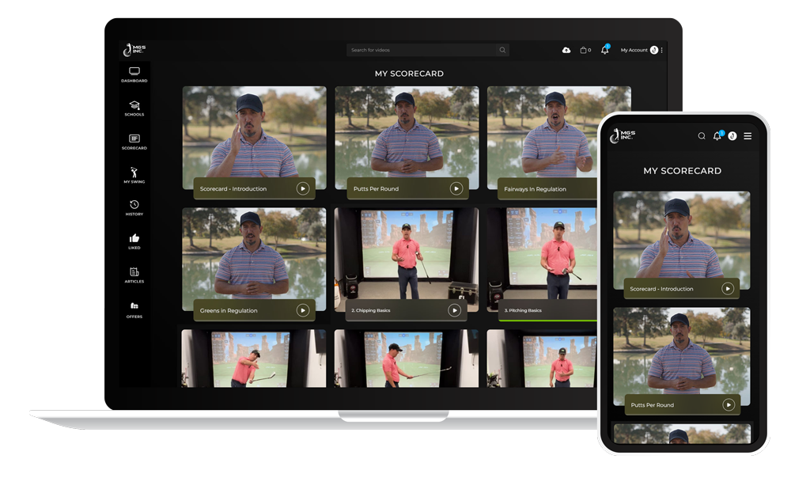Play 'Scorecard - Introduction' on the phone
Viewport: 791px width, 478px height.
[728, 289]
